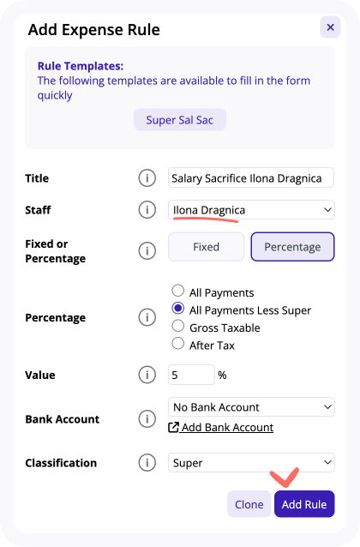Select All Payments Less Super option
Screen dimensions: 360x547
(x=178, y=309)
